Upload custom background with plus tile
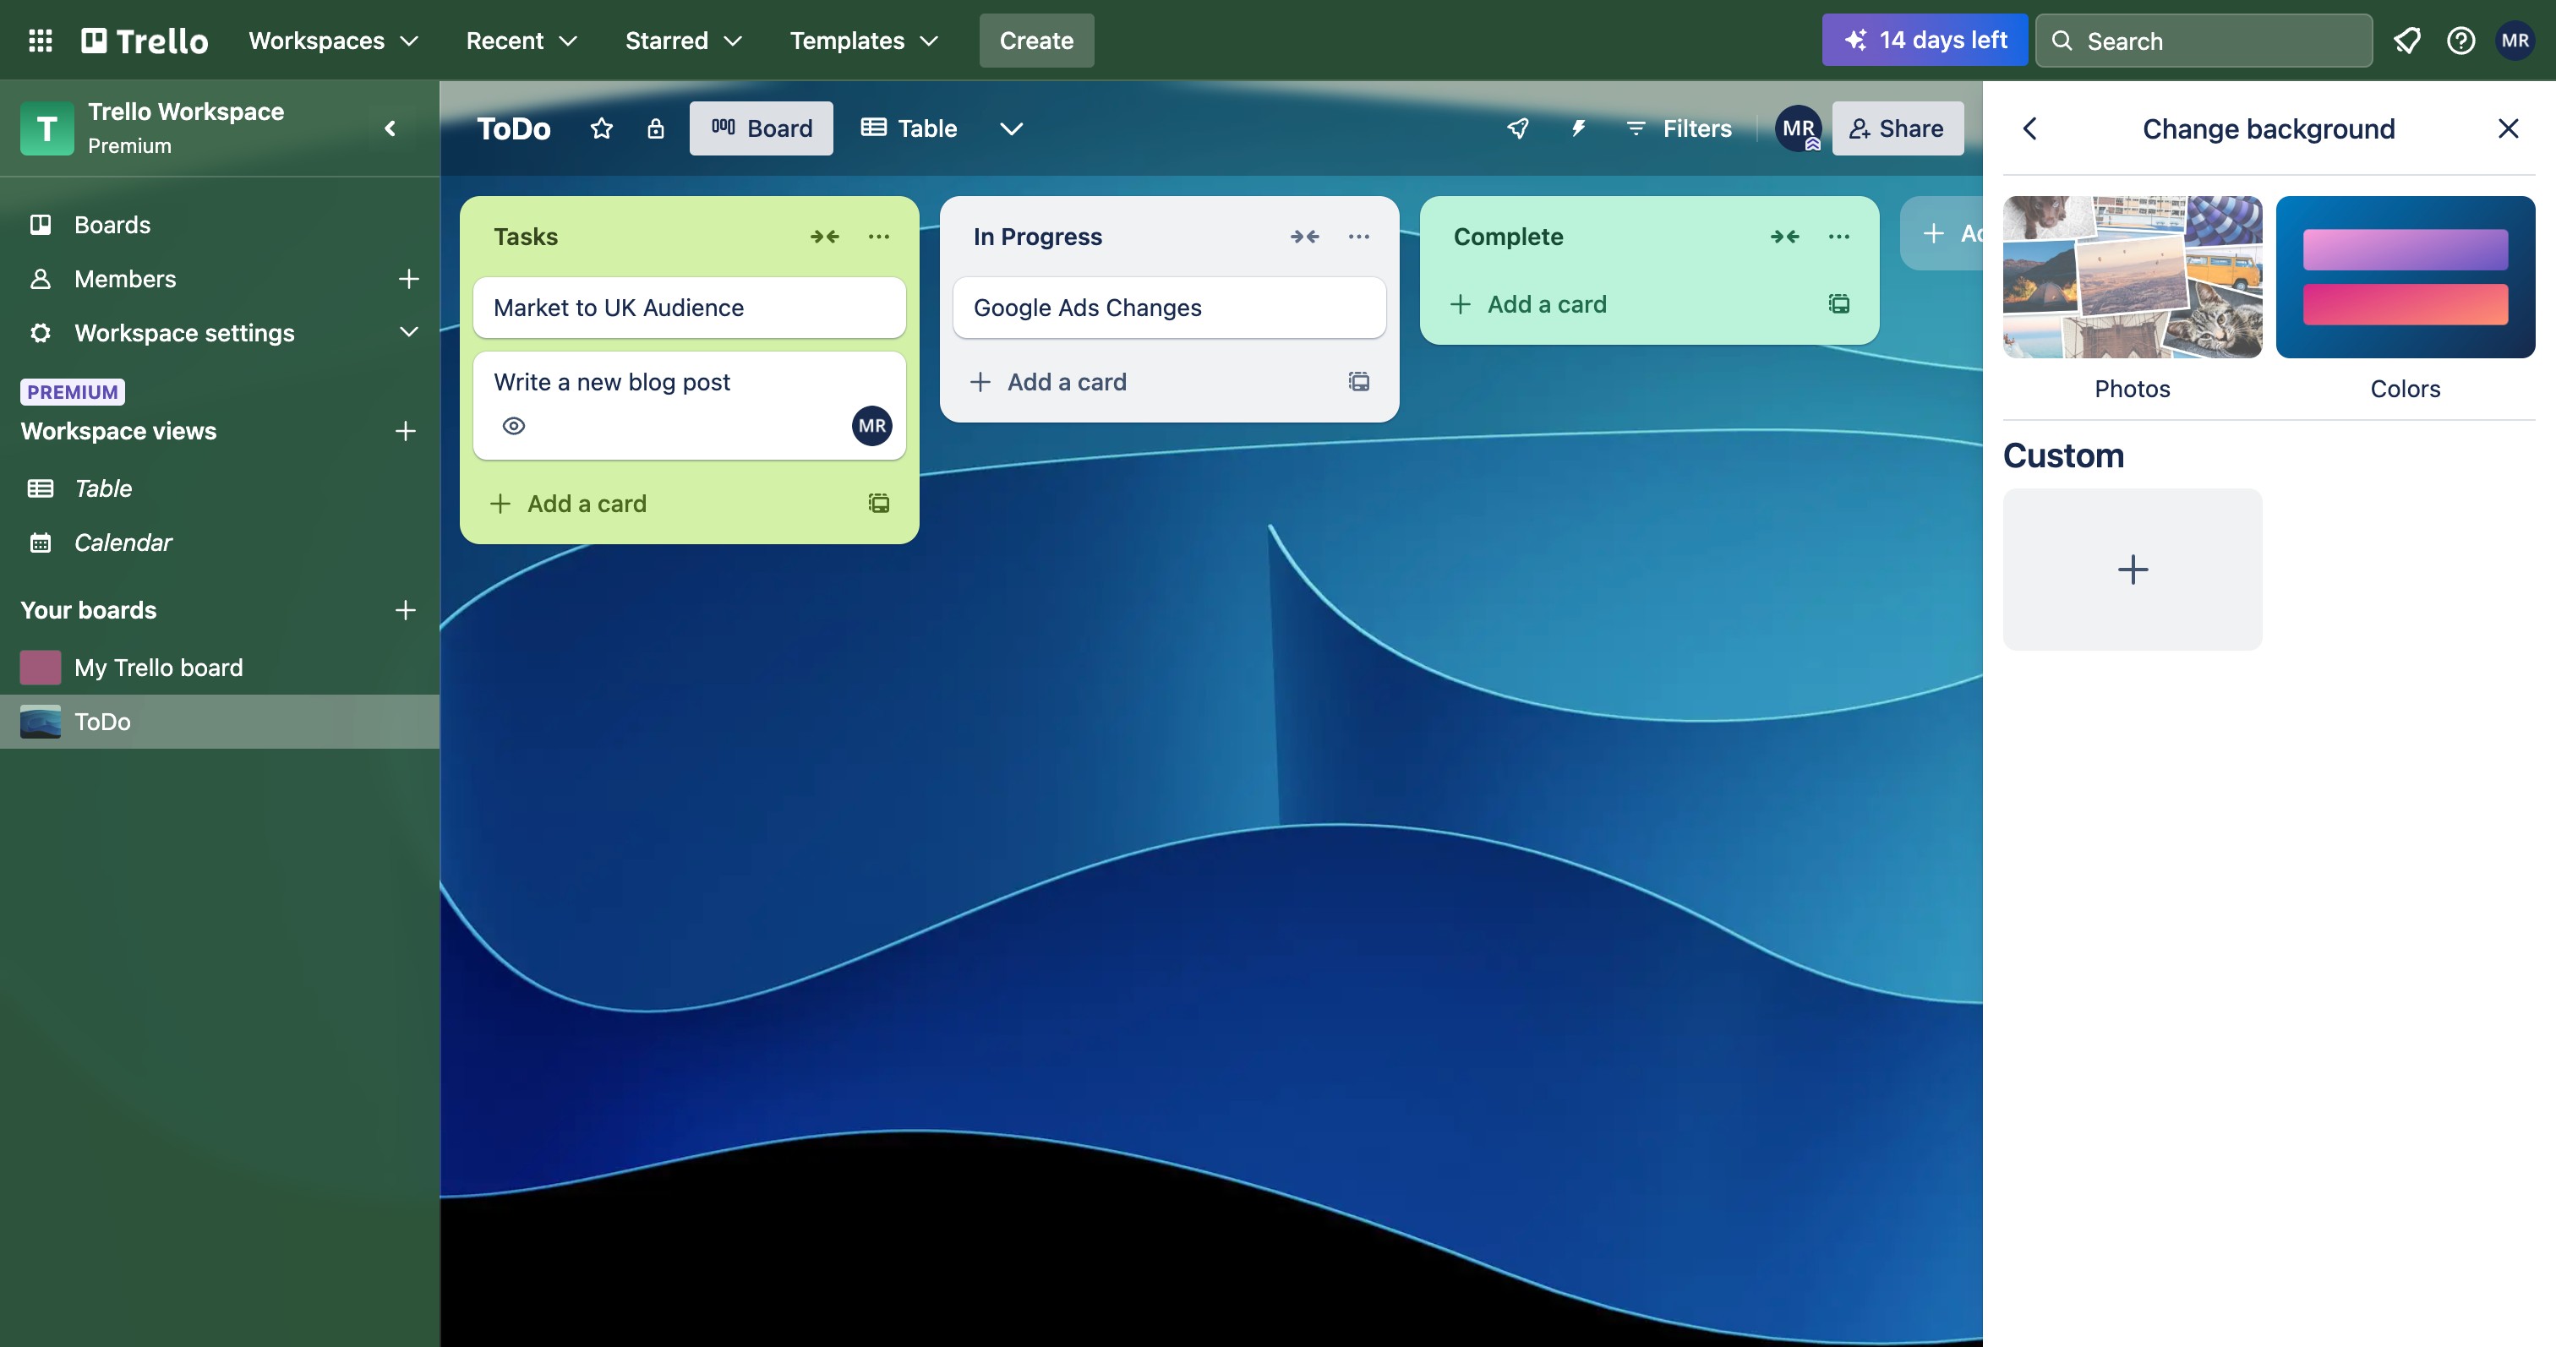Image resolution: width=2556 pixels, height=1347 pixels. (x=2133, y=569)
